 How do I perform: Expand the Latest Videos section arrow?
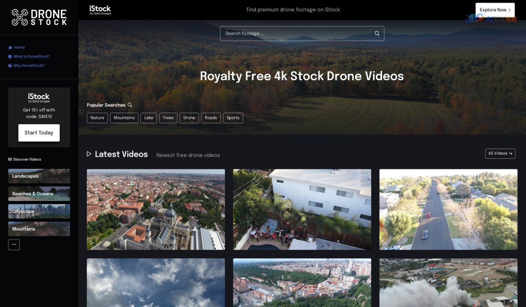click(89, 154)
